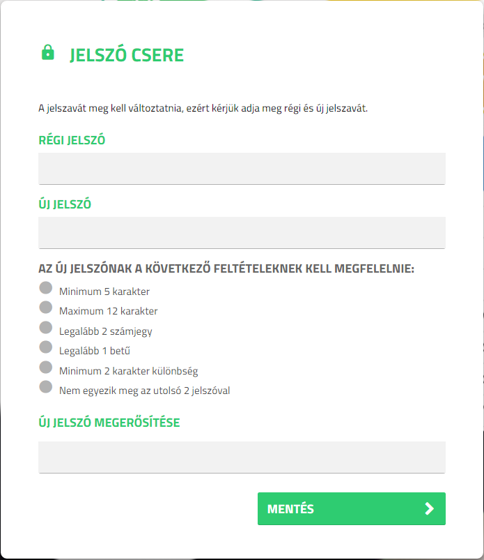Click the status dot beside Maximum 12 karakter
Screen dimensions: 484x560
click(46, 307)
